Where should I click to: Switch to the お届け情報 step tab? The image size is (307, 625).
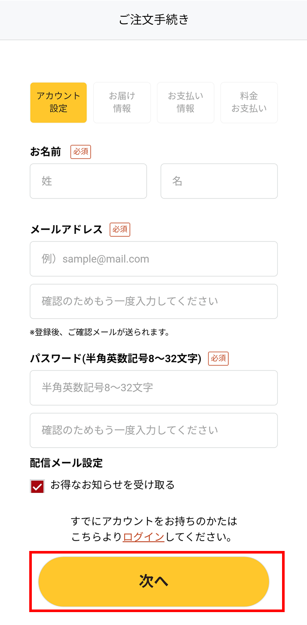tap(122, 102)
